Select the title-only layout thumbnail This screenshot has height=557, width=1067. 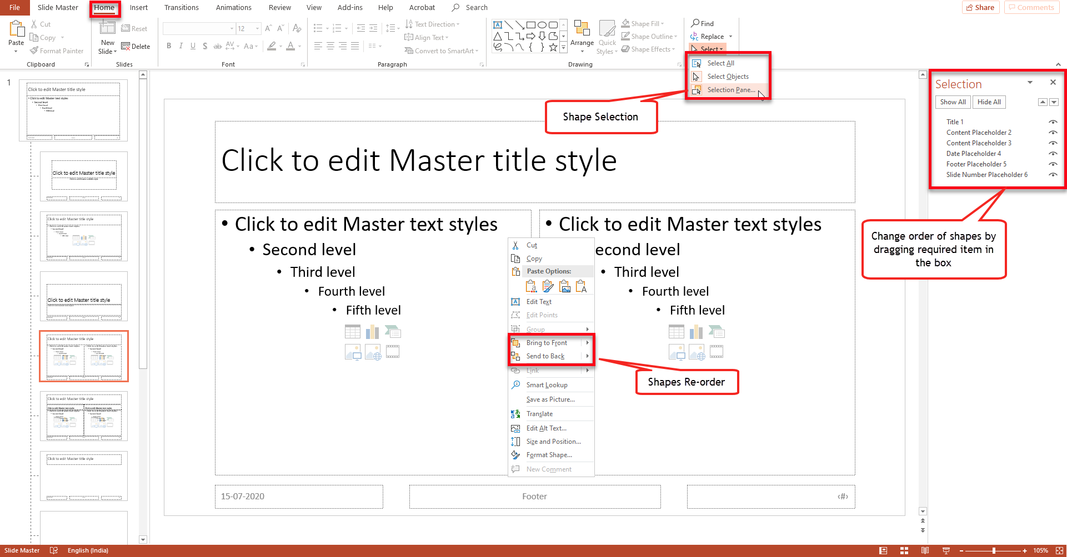point(84,476)
